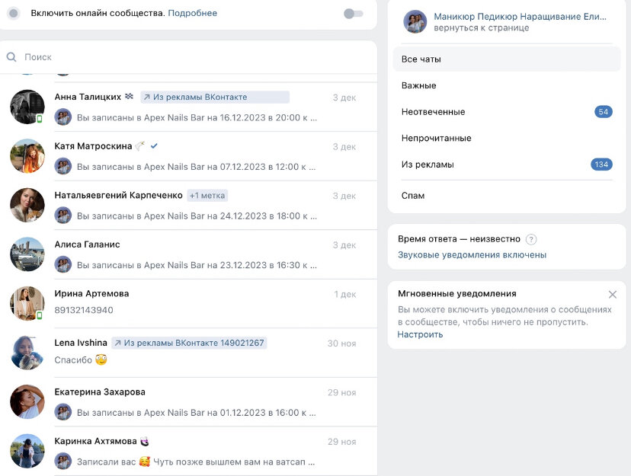This screenshot has width=631, height=476.
Task: Open chat with Екатерина Захарова
Action: tap(188, 402)
